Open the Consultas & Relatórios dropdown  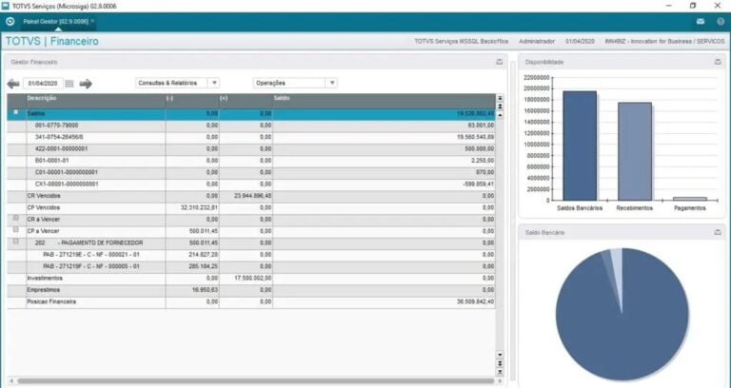tap(177, 83)
